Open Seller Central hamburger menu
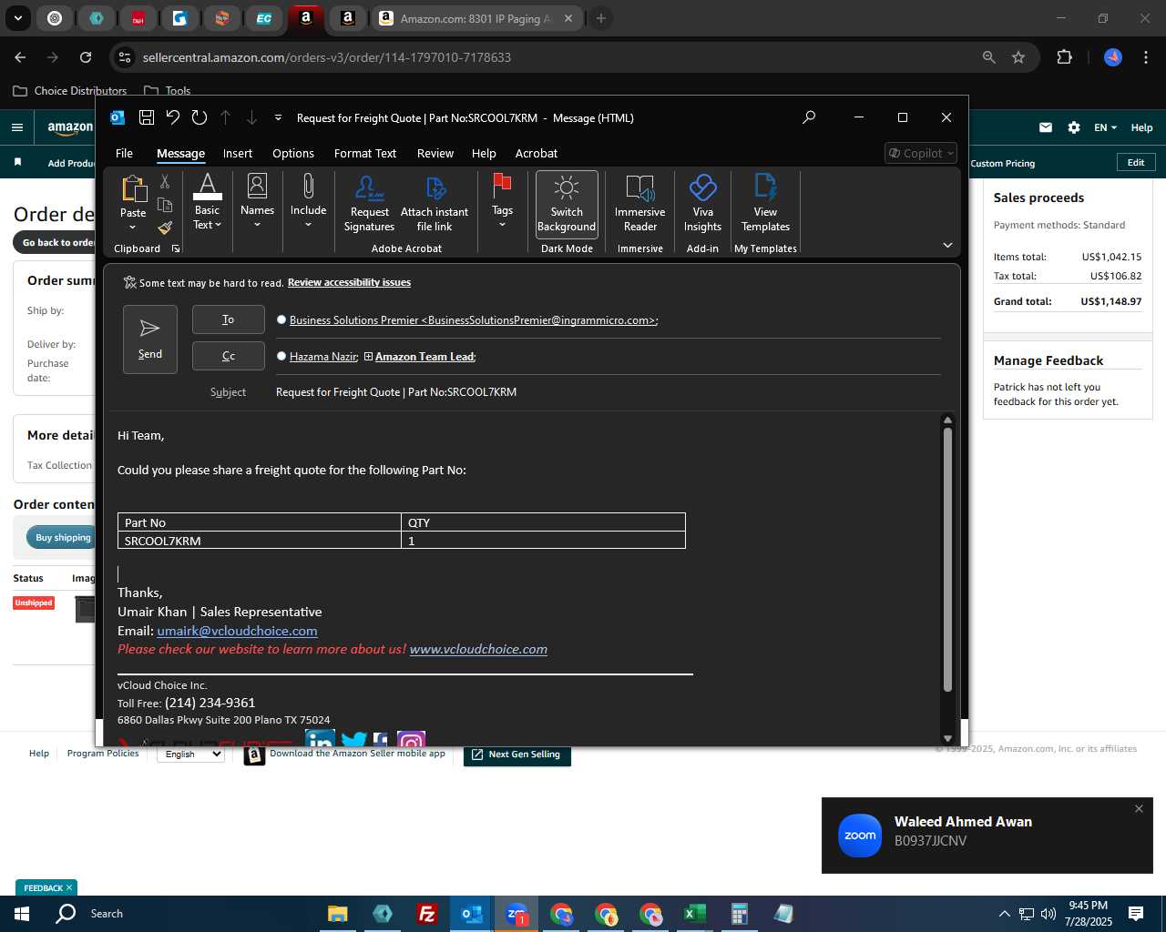This screenshot has height=932, width=1166. coord(17,127)
